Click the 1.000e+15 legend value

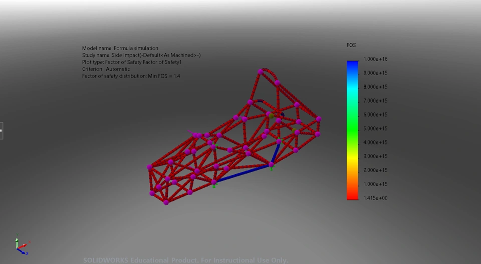[x=375, y=184]
